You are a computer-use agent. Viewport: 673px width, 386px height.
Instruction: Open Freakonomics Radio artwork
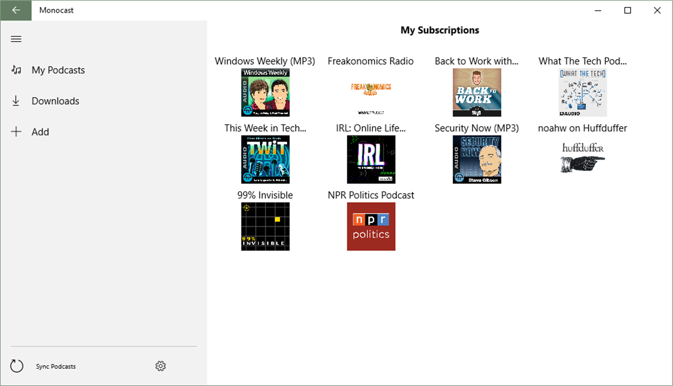coord(371,92)
